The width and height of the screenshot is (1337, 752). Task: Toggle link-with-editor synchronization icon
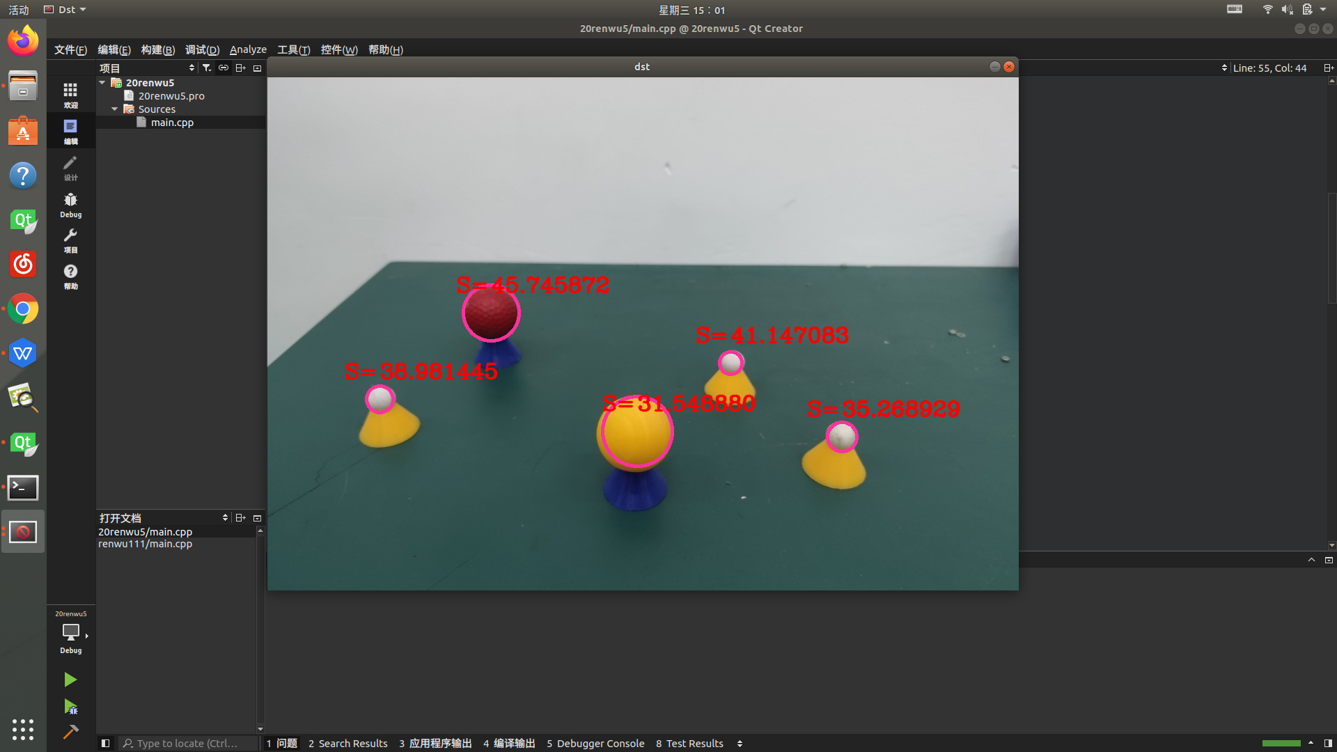coord(224,68)
